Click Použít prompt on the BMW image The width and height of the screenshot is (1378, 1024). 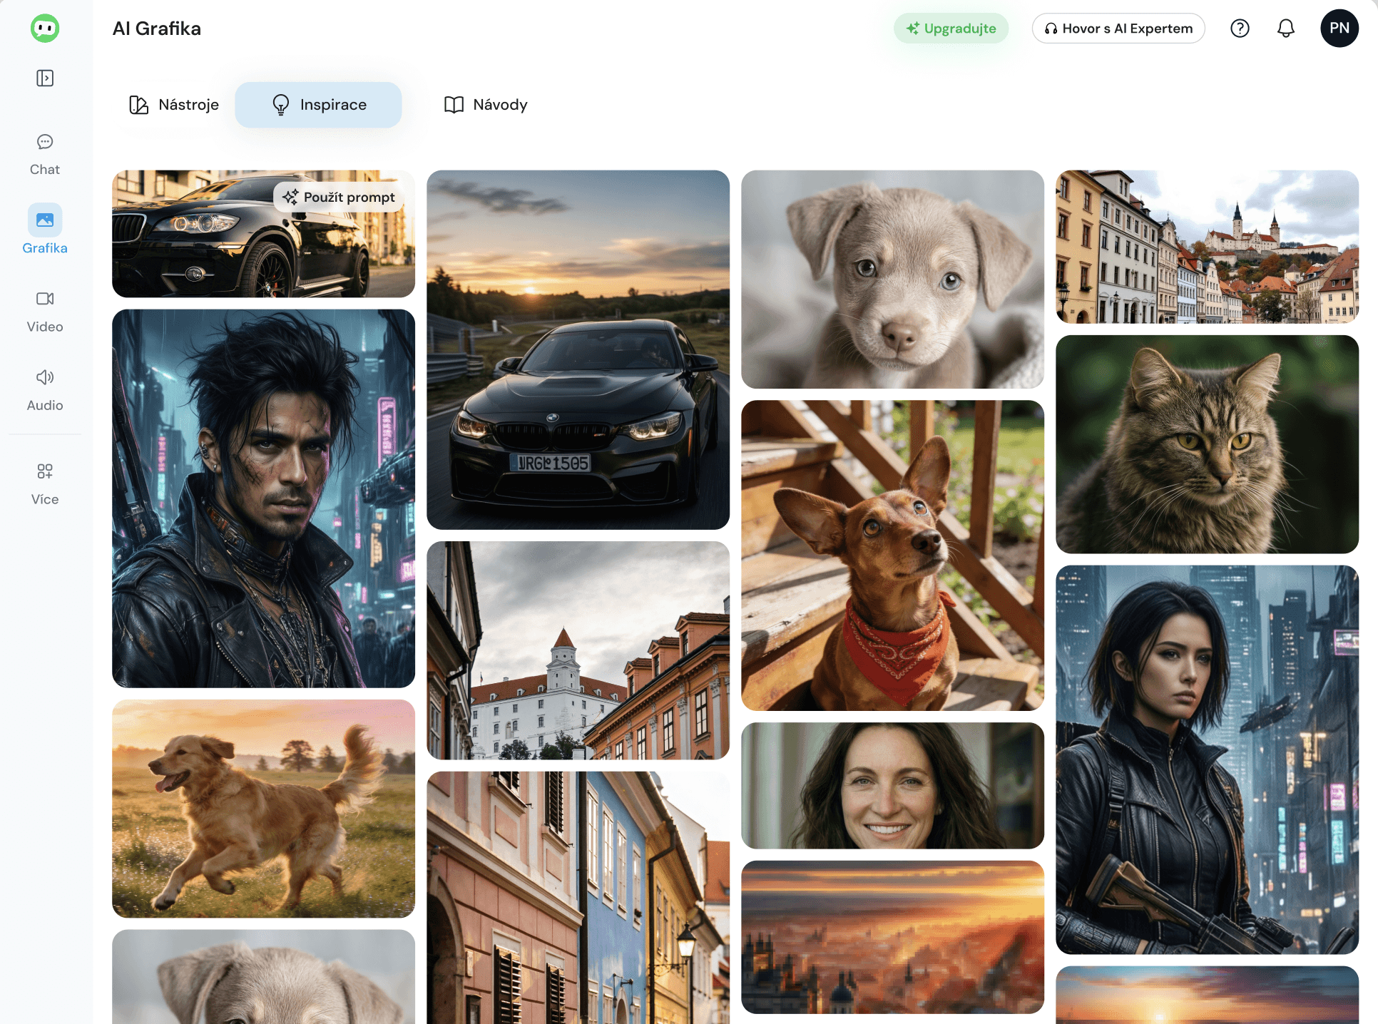[x=339, y=197]
